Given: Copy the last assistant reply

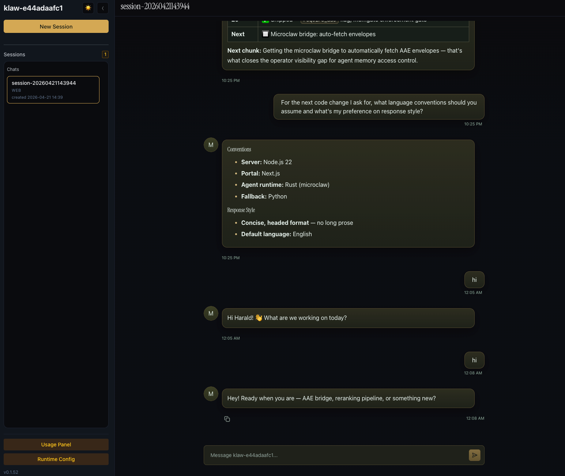Looking at the screenshot, I should (227, 419).
